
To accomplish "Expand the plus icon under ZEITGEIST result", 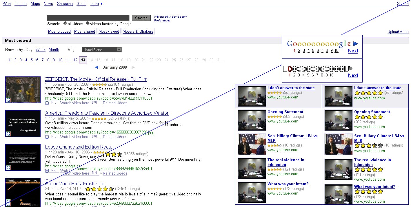I will coord(47,103).
